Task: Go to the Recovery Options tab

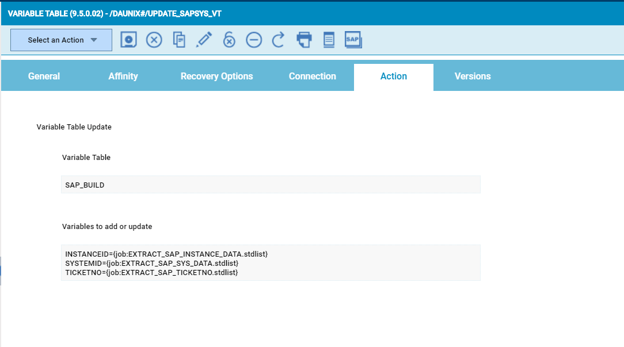Action: (216, 77)
